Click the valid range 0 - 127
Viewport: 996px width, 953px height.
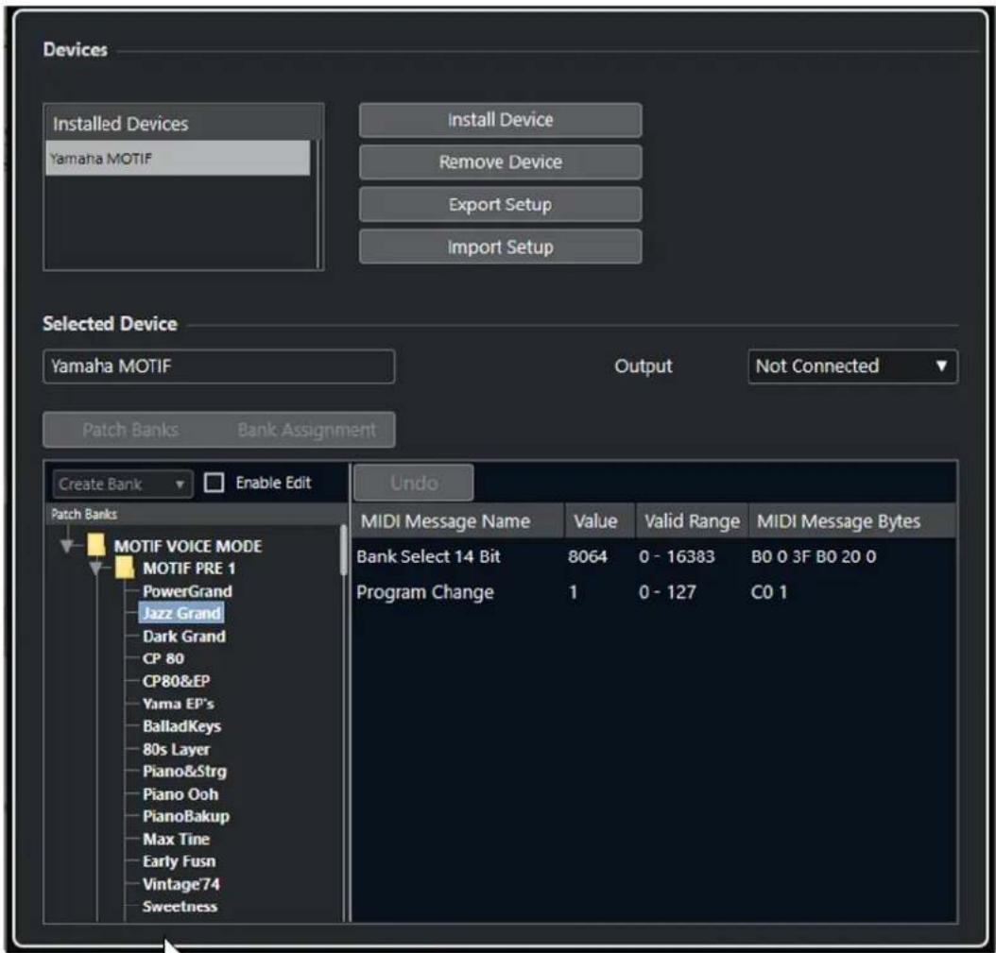tap(667, 592)
